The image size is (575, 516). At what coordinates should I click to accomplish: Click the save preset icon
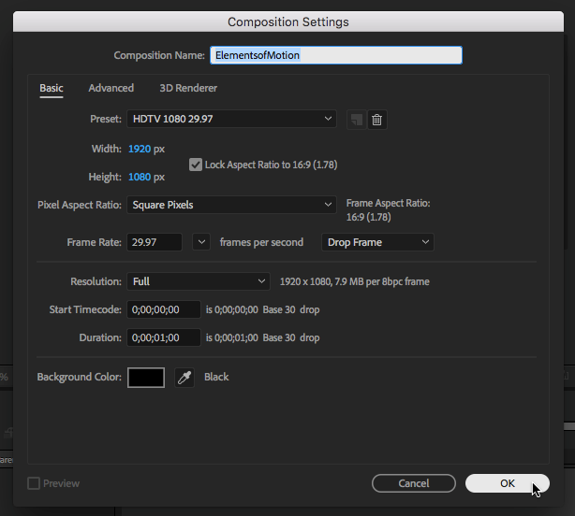click(356, 119)
